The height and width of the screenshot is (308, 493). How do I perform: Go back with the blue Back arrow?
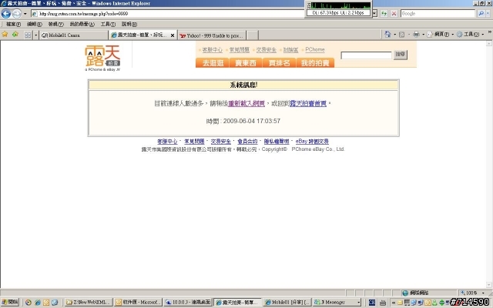tap(6, 14)
